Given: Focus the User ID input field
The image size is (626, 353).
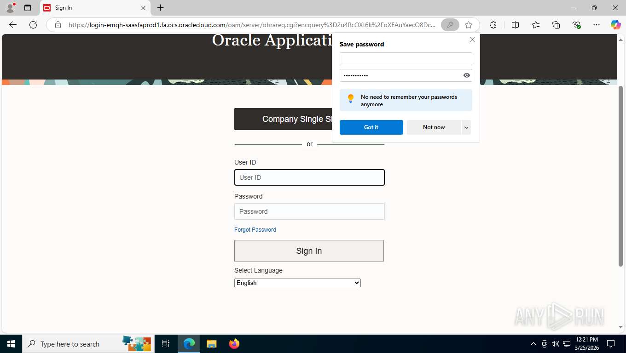Looking at the screenshot, I should [x=309, y=177].
